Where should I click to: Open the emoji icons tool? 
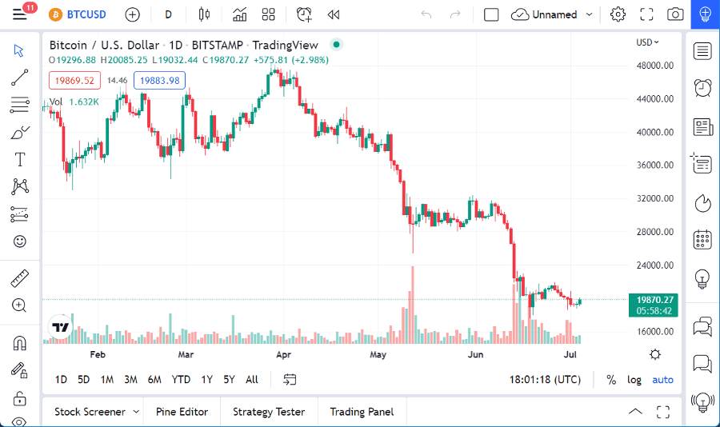(x=20, y=241)
